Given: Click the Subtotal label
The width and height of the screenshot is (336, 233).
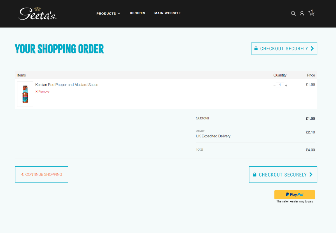Looking at the screenshot, I should [x=202, y=118].
